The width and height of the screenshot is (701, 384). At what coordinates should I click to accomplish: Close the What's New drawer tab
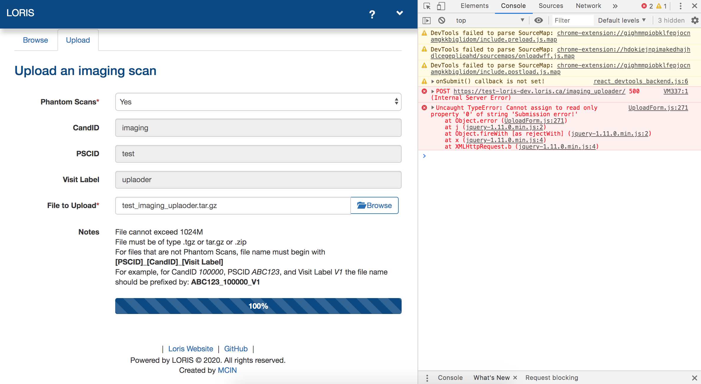515,378
